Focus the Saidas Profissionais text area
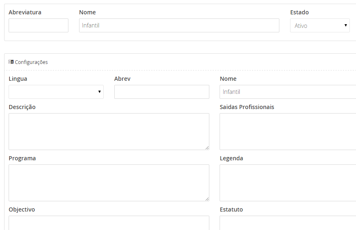 pos(288,131)
